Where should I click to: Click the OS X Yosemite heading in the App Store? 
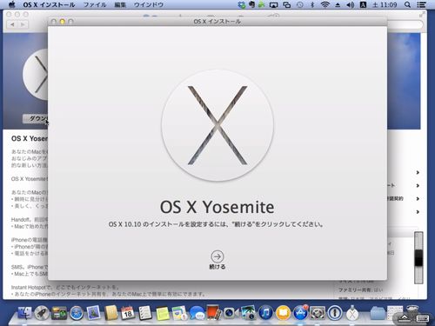30,138
